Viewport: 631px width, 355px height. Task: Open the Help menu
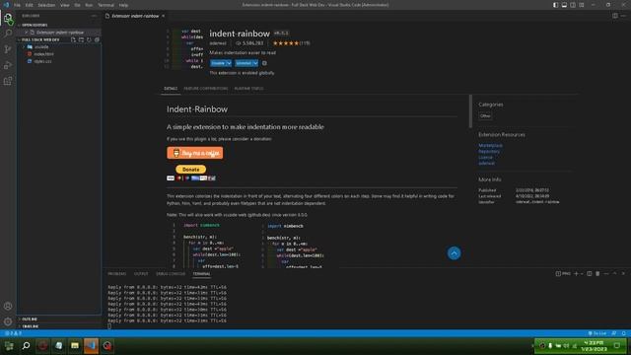click(123, 5)
